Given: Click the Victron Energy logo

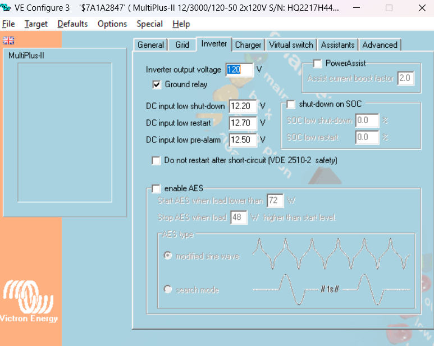Looking at the screenshot, I should pyautogui.click(x=29, y=302).
